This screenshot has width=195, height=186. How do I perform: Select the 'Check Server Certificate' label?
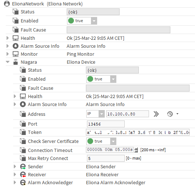pos(53,141)
